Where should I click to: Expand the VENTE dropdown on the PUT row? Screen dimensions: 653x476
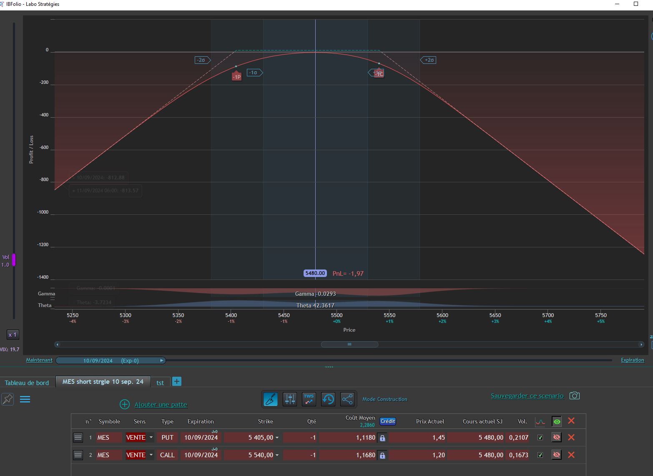click(x=151, y=438)
